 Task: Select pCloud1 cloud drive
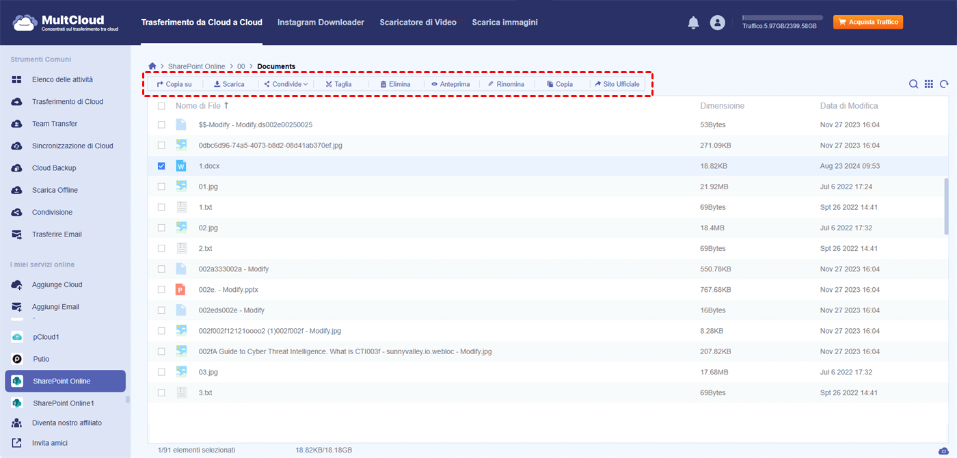[x=46, y=337]
